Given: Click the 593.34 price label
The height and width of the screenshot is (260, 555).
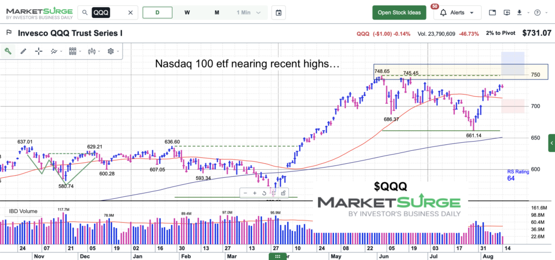Looking at the screenshot, I should [203, 178].
